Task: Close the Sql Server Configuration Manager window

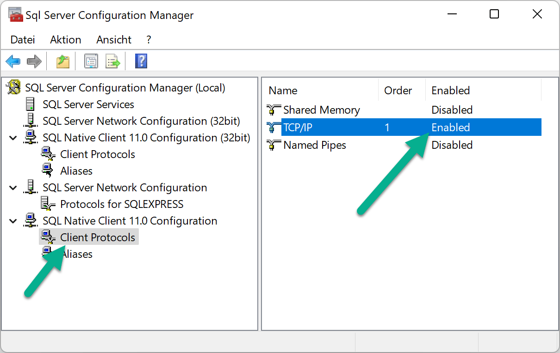Action: pos(537,14)
